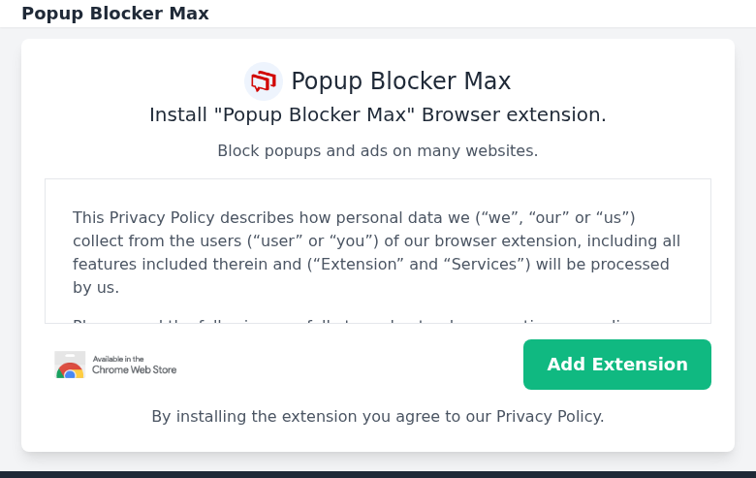Click the red Popup Blocker Max logo icon
756x478 pixels.
coord(264,81)
